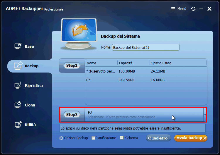Screen dimensions: 220x155
Task: Select the Ripristina tab label
Action: tap(34, 85)
